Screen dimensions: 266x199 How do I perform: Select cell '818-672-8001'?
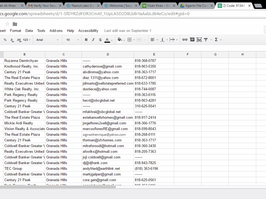pyautogui.click(x=154, y=78)
